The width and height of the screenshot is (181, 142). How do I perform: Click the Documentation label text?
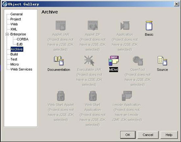tap(59, 70)
